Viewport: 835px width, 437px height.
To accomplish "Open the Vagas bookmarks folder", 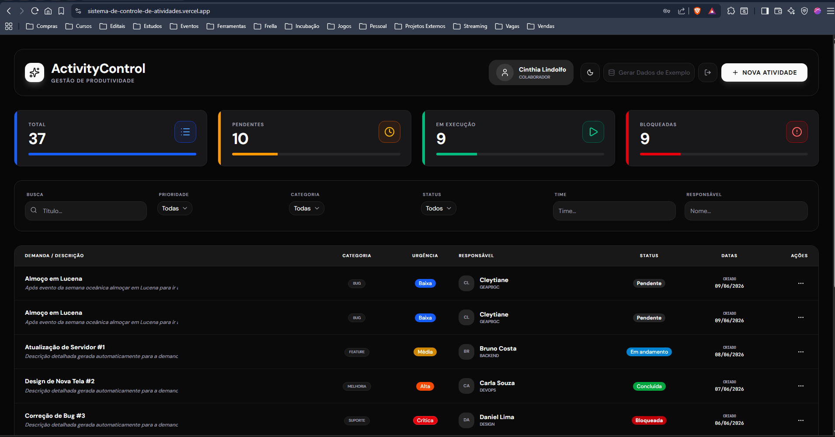I will [x=508, y=26].
